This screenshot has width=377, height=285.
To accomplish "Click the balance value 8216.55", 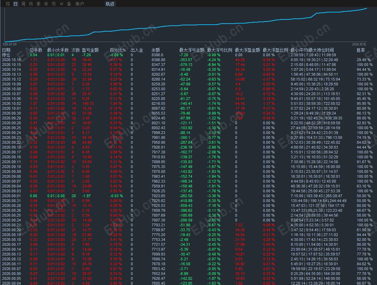I will point(158,103).
